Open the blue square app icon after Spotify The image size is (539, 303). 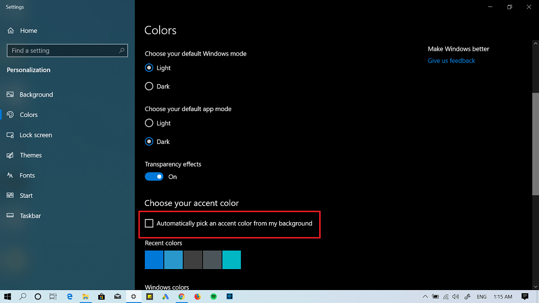coord(230,297)
